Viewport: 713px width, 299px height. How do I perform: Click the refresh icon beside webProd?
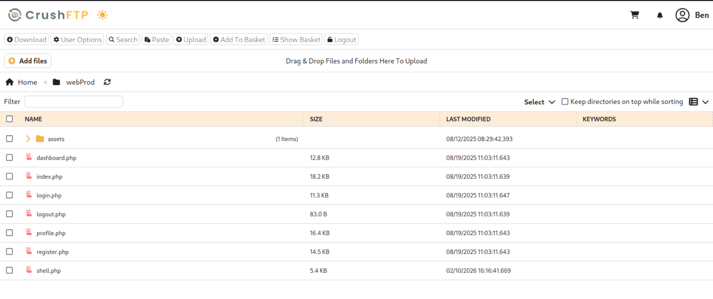(x=107, y=82)
